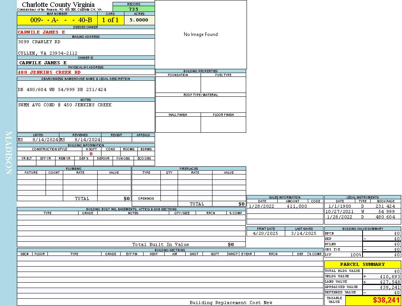The width and height of the screenshot is (402, 306).
Task: Select the sale amount $11,000
Action: (x=297, y=206)
